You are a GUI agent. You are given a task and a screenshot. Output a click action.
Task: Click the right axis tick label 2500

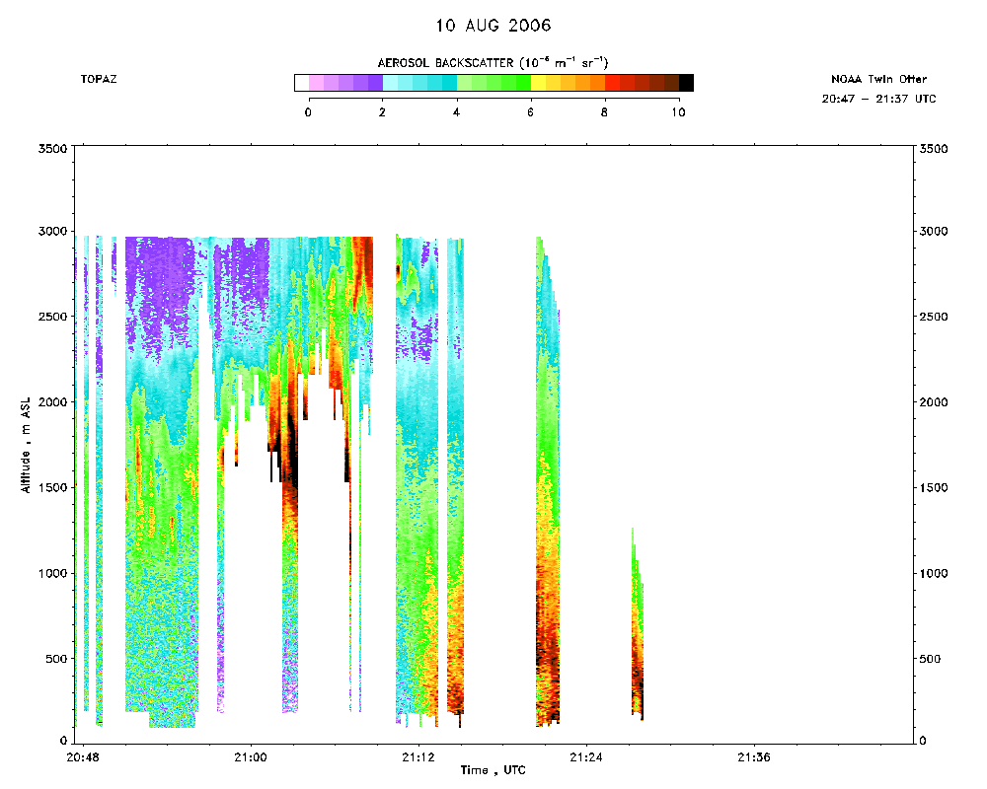coord(934,317)
